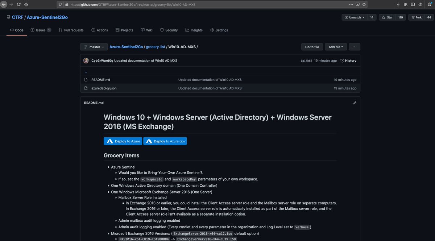Click the watchers count 14
435x241 pixels.
tap(372, 17)
